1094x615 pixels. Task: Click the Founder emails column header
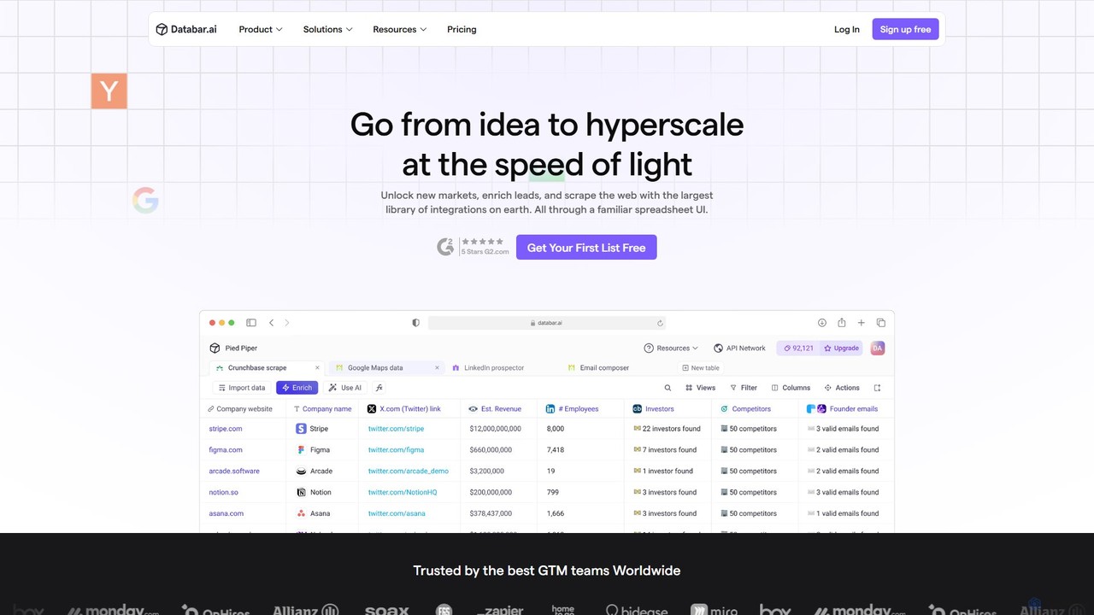pos(846,409)
